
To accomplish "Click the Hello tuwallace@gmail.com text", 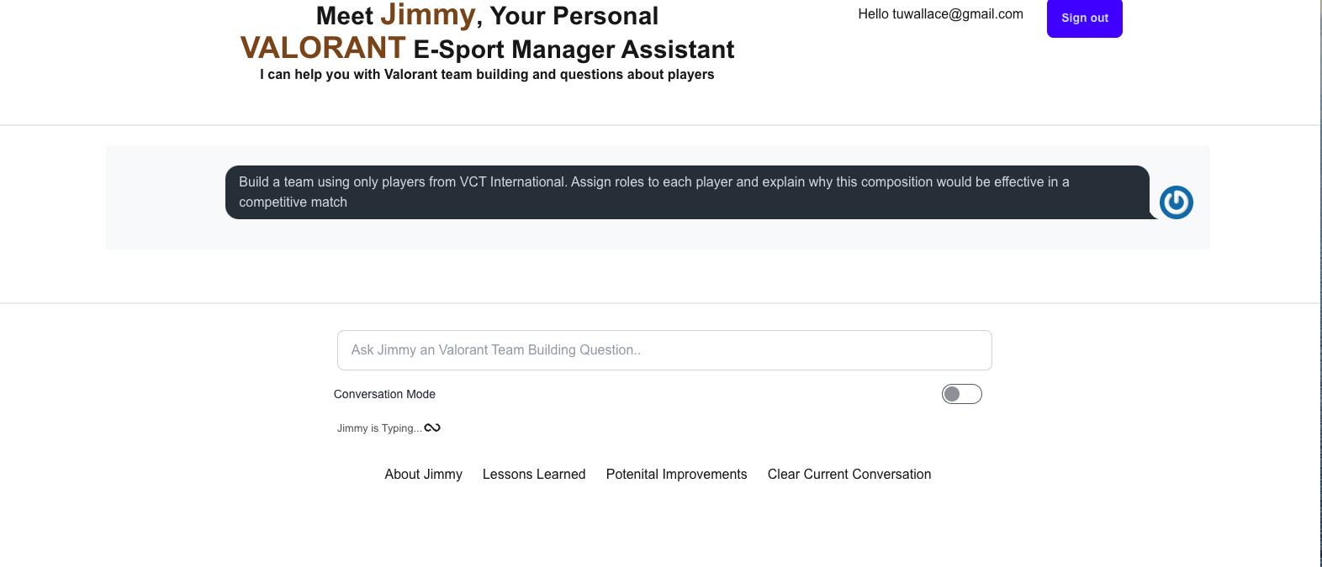I will click(940, 14).
